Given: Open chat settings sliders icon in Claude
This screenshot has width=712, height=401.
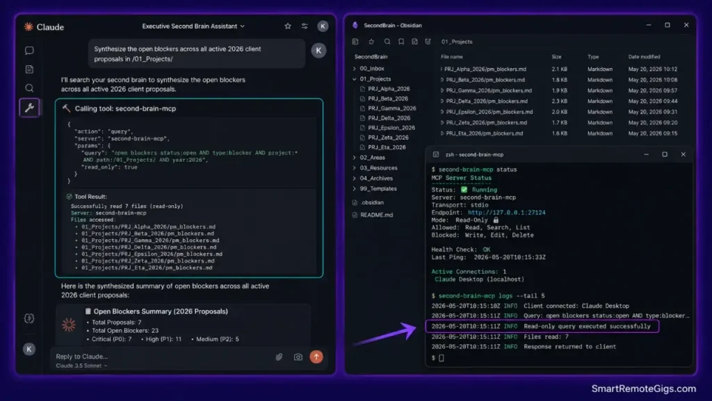Looking at the screenshot, I should click(305, 26).
